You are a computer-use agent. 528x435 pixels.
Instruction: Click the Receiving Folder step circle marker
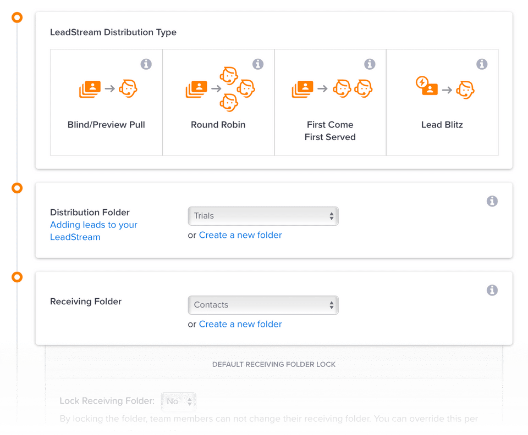click(x=17, y=277)
